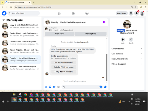Open the Messenger | Facebook browser tab
The height and width of the screenshot is (111, 148).
(x=18, y=2)
